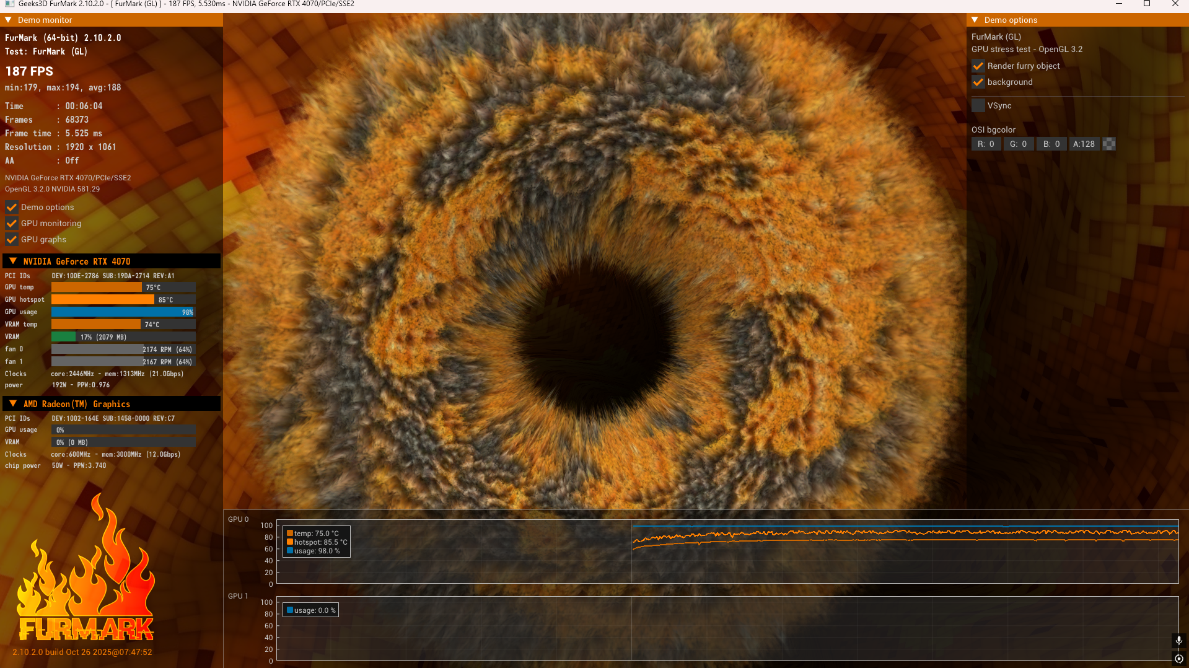The height and width of the screenshot is (668, 1189).
Task: Click the hotspot 85.5 °C legend entry
Action: tap(317, 542)
